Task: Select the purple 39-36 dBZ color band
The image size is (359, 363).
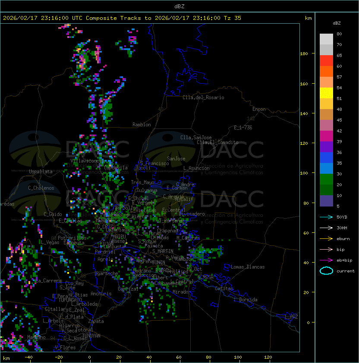Action: (x=326, y=147)
